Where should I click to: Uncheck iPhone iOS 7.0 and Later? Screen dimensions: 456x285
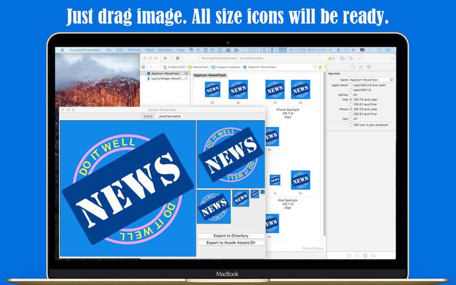click(351, 109)
